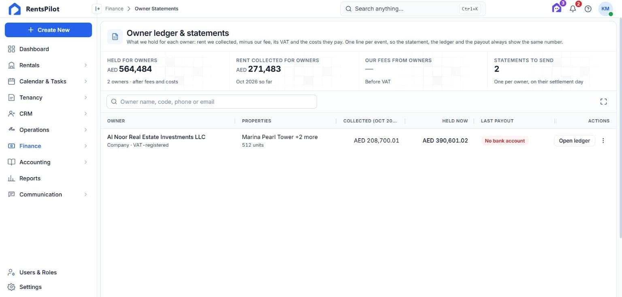Click the HELD NOW column header
This screenshot has height=297, width=622.
455,121
